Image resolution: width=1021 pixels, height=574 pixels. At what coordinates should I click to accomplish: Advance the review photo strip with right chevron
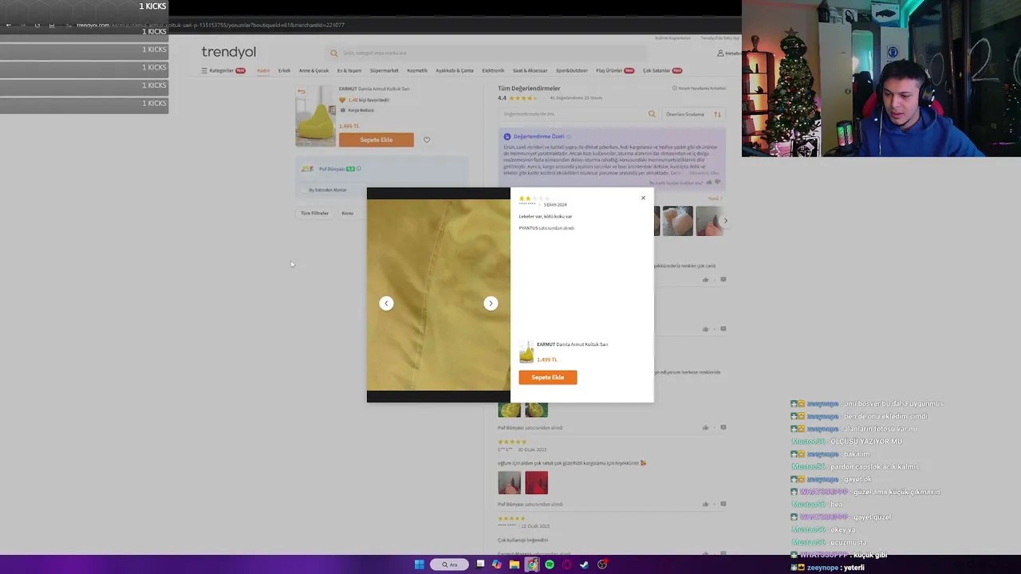pos(725,221)
